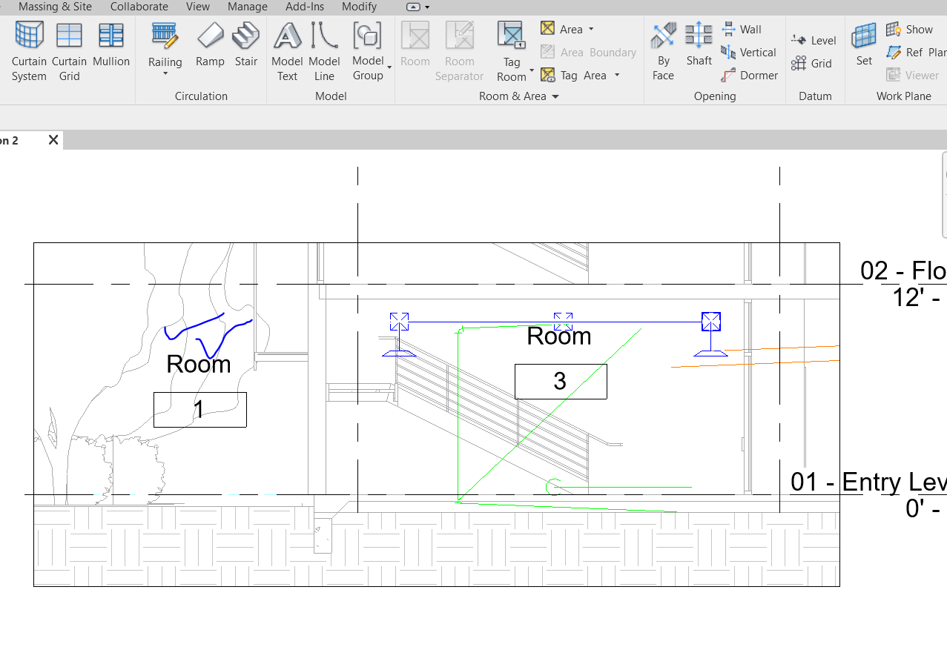The height and width of the screenshot is (667, 947).
Task: Click the Show work plane button
Action: coord(910,29)
